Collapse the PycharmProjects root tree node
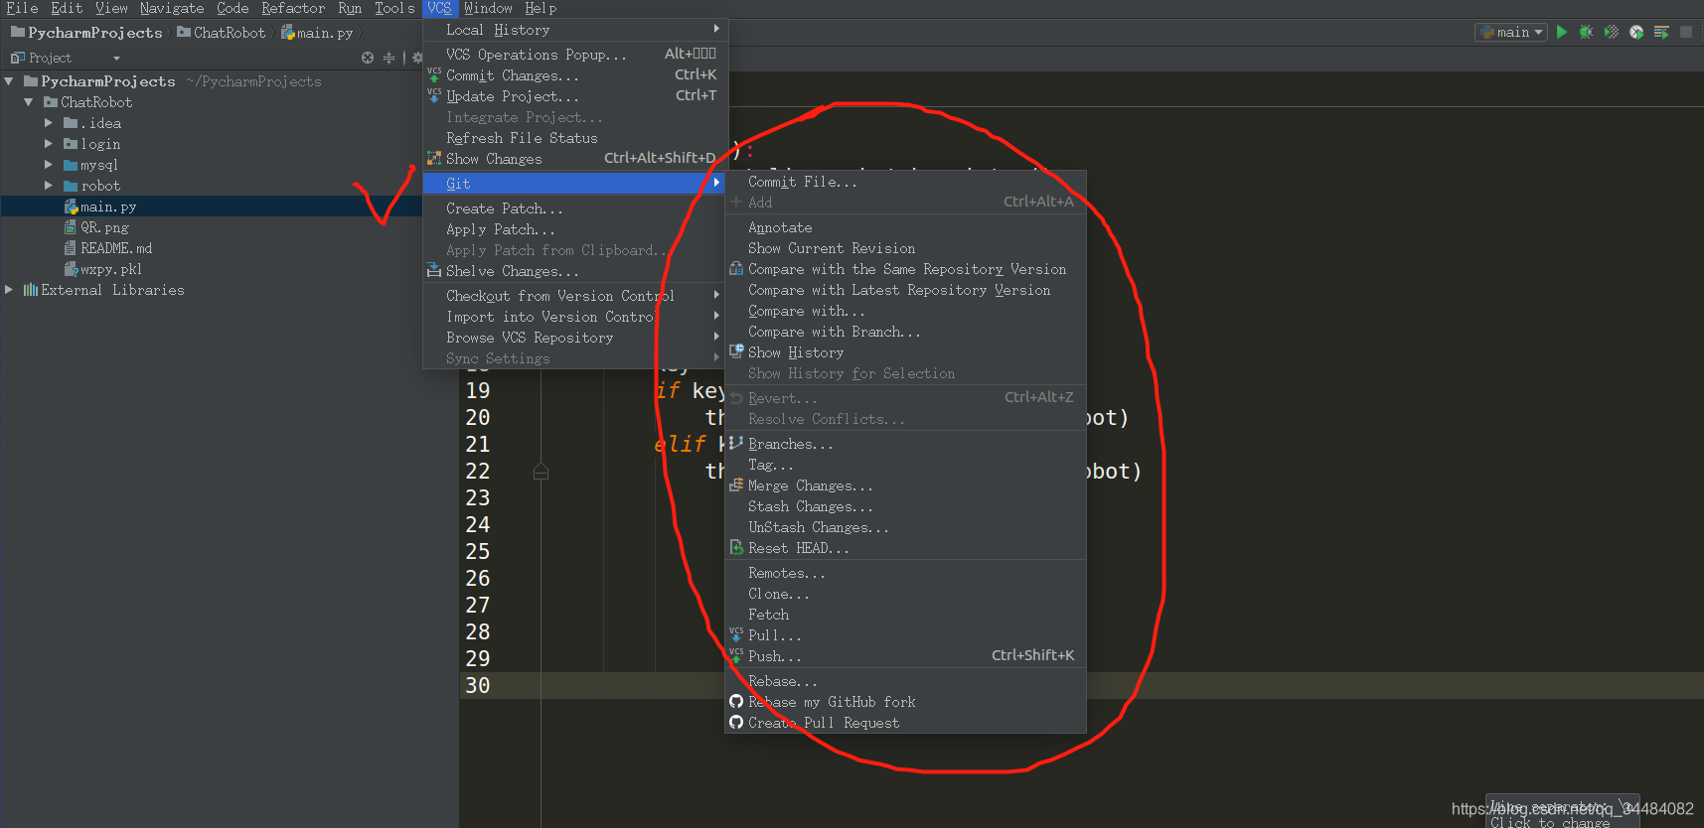1704x828 pixels. [9, 81]
